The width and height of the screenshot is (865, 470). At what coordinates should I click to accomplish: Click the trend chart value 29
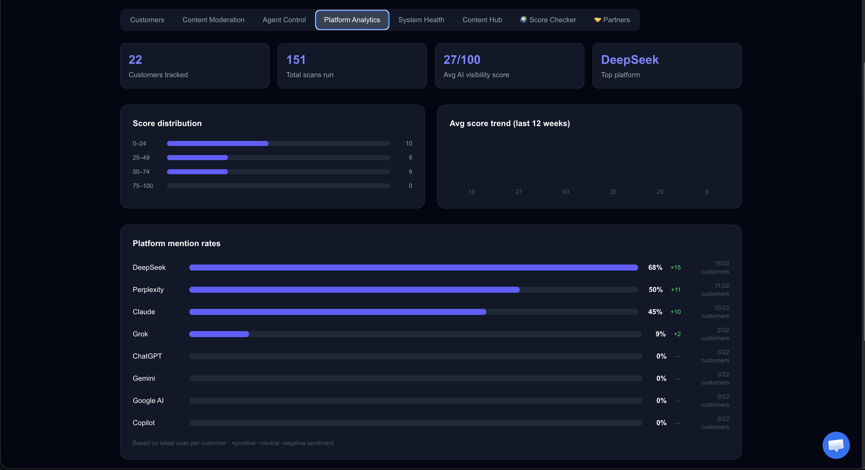(660, 192)
